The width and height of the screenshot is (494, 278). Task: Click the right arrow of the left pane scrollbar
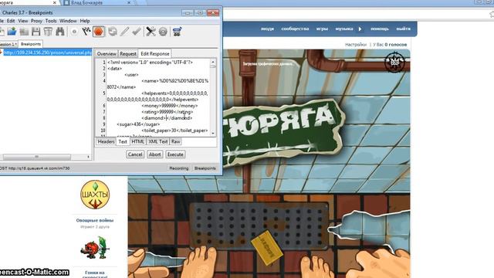pyautogui.click(x=88, y=157)
